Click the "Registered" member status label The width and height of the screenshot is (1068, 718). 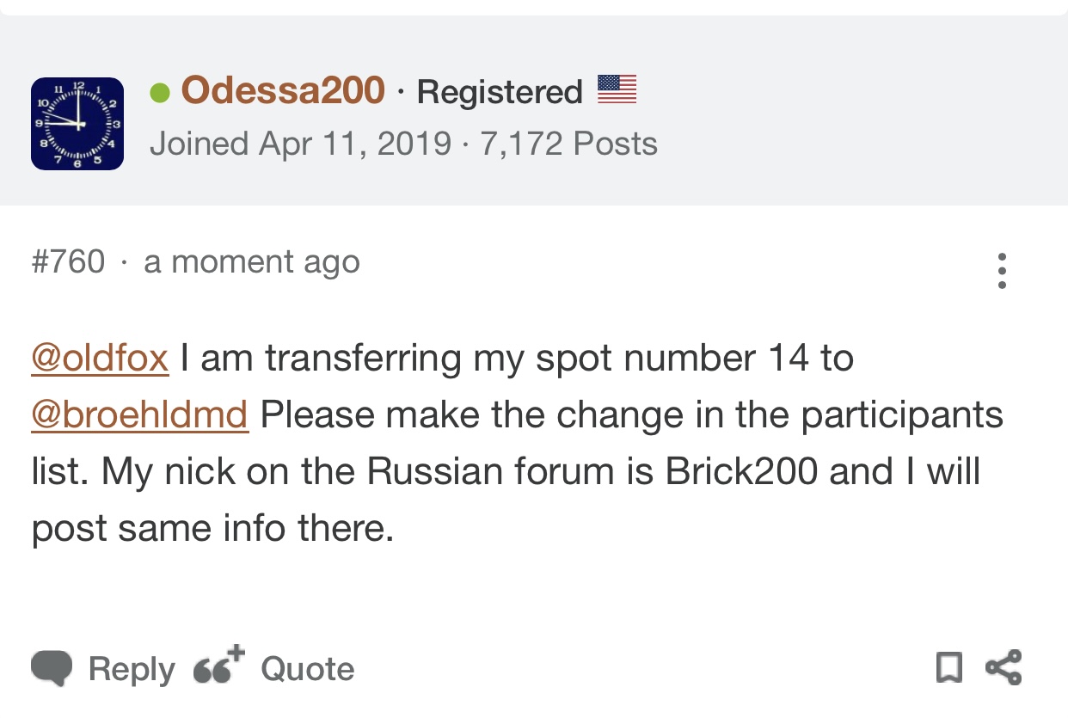(x=500, y=92)
